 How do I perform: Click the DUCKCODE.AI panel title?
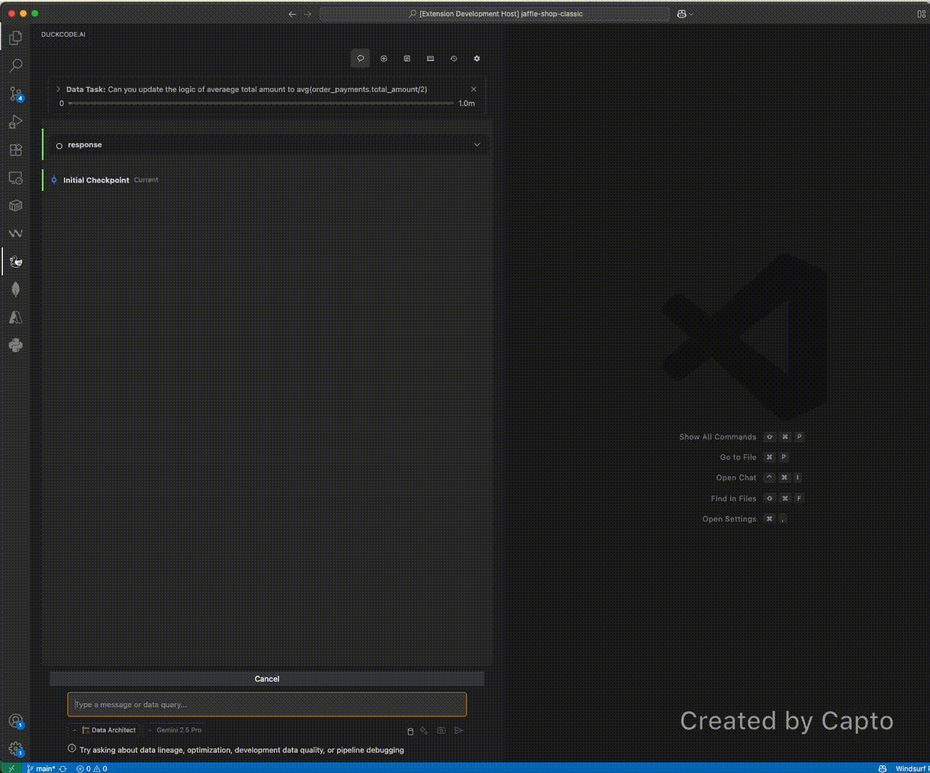[x=63, y=34]
